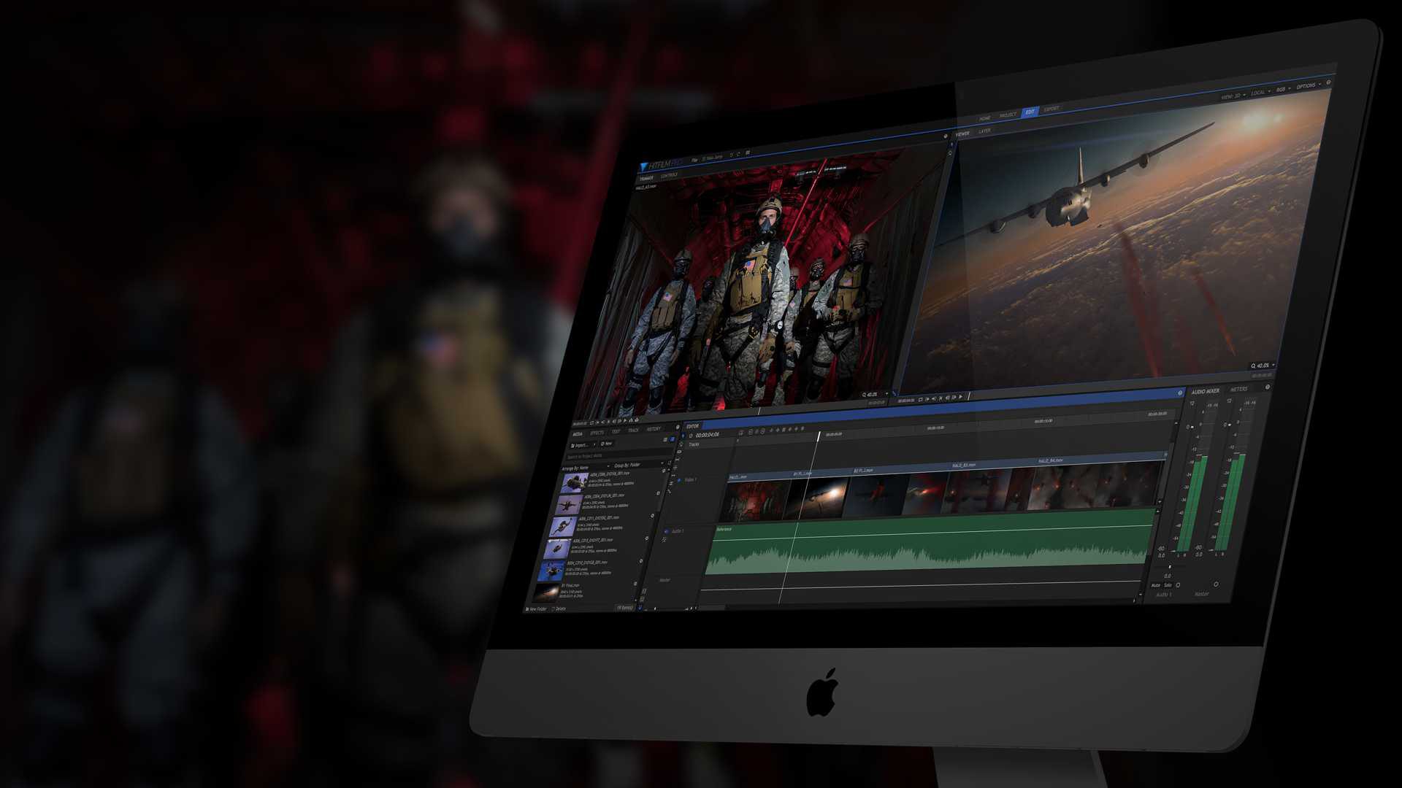Switch to the MEDIA panel tab

click(578, 434)
